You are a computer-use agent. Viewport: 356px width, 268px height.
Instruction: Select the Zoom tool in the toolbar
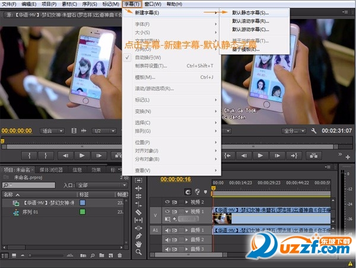[138, 252]
